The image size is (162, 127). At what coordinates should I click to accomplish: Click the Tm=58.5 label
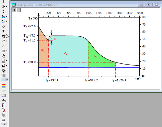[29, 36]
